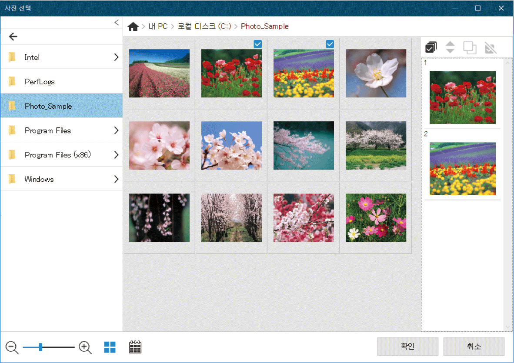Image resolution: width=514 pixels, height=363 pixels.
Task: Expand the Program Files (x86) folder arrow
Action: [x=116, y=154]
